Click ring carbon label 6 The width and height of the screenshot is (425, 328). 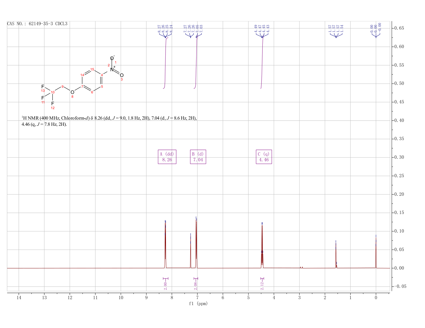point(92,92)
